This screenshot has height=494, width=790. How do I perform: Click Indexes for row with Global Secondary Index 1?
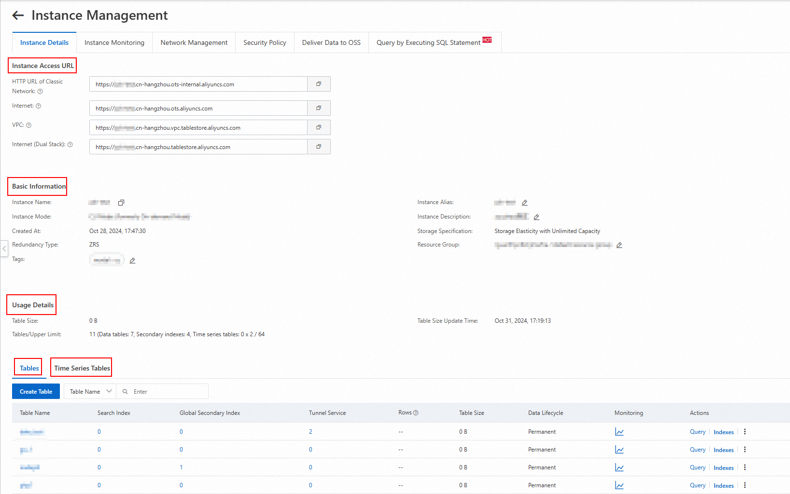pyautogui.click(x=724, y=468)
